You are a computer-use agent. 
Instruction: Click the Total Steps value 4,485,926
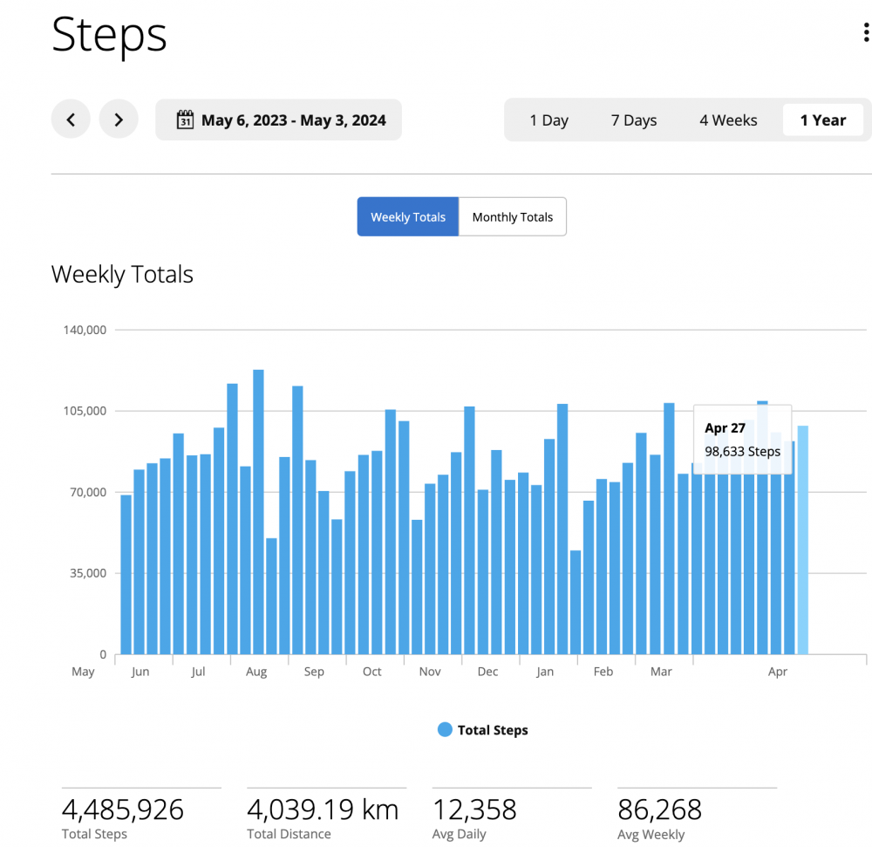[123, 809]
